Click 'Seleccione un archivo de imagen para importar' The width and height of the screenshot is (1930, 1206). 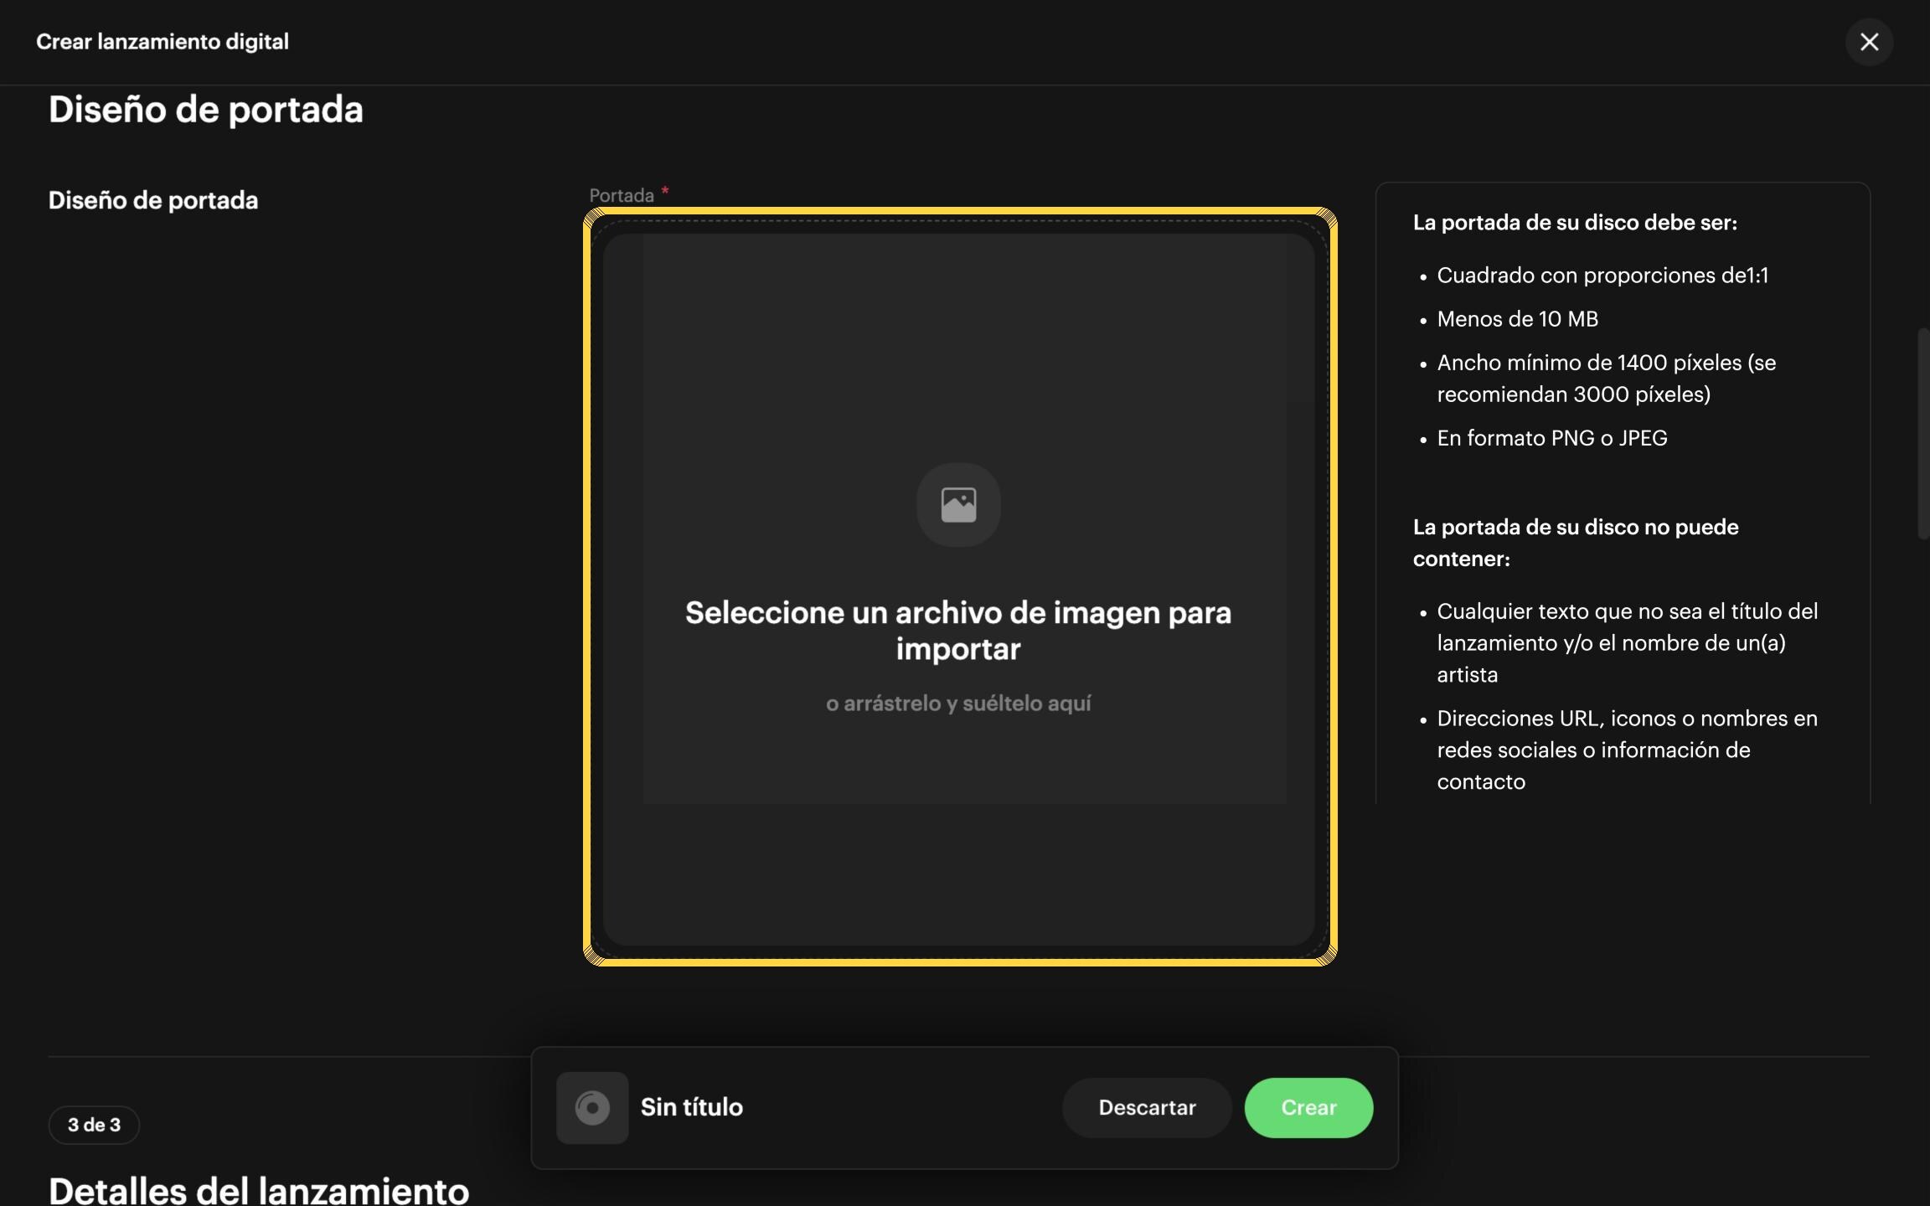tap(958, 631)
